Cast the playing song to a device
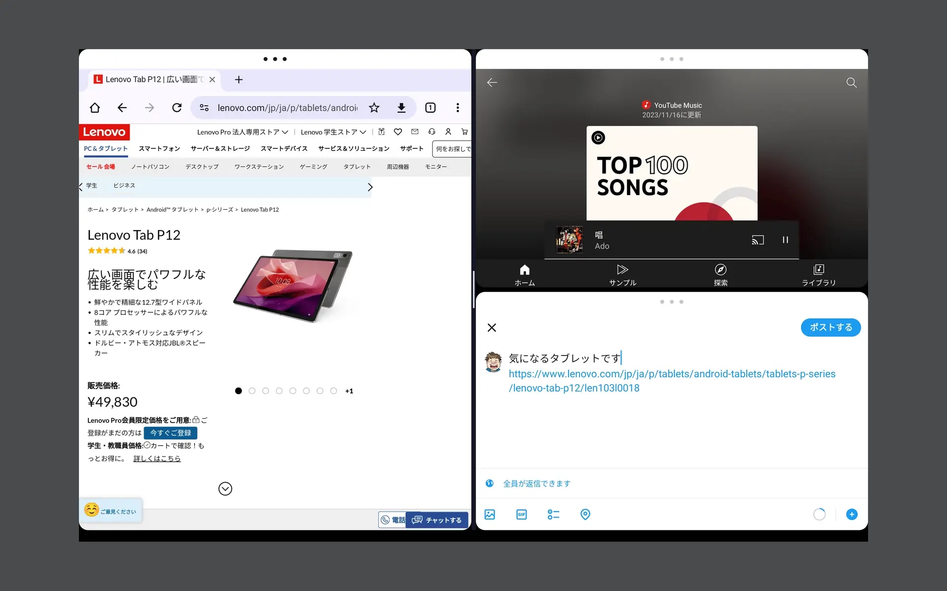This screenshot has height=591, width=947. (758, 240)
